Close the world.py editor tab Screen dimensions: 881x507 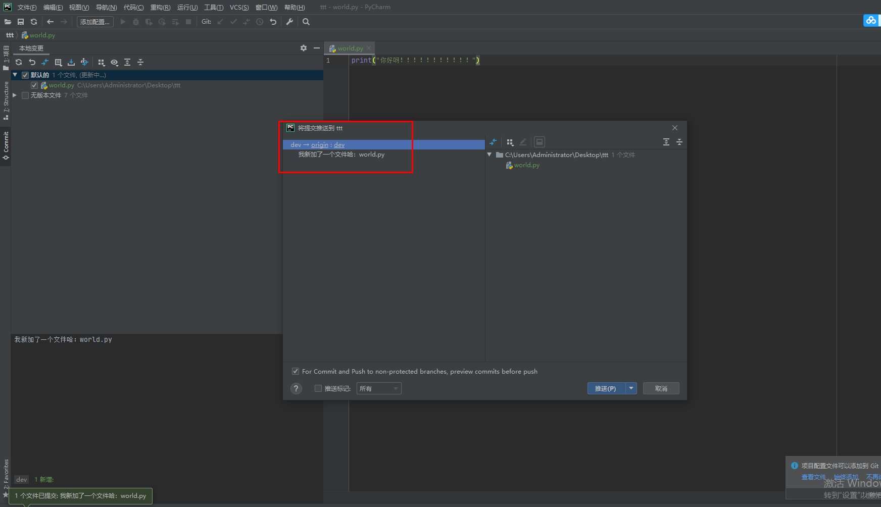pos(369,48)
